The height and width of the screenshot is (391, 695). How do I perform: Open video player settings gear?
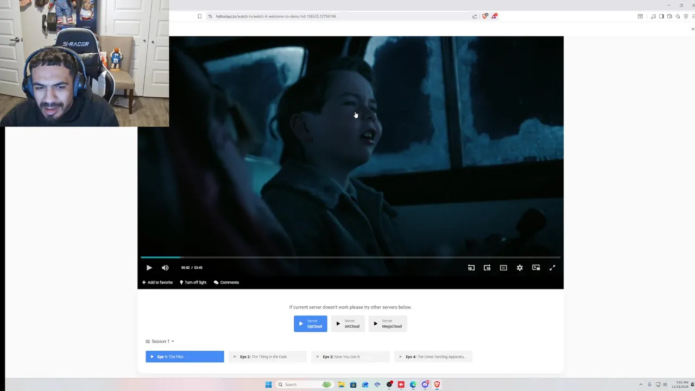520,268
